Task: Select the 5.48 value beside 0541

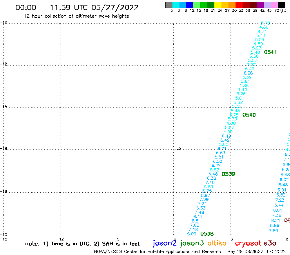Action: (256, 52)
